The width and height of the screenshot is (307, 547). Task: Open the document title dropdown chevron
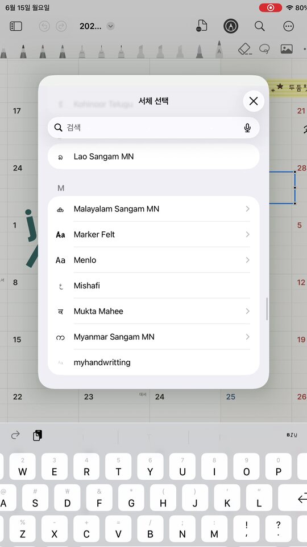click(x=110, y=26)
